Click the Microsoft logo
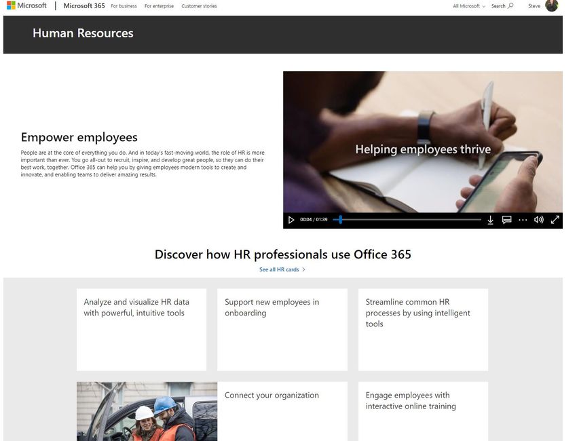577x441 pixels. [26, 5]
